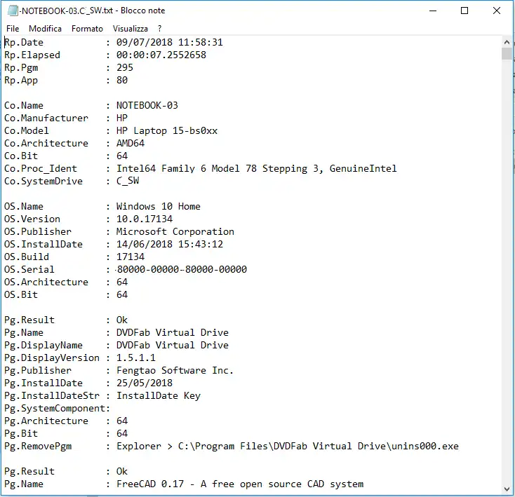This screenshot has width=515, height=497.
Task: Click the word 'GenuineIntel'
Action: coord(363,169)
